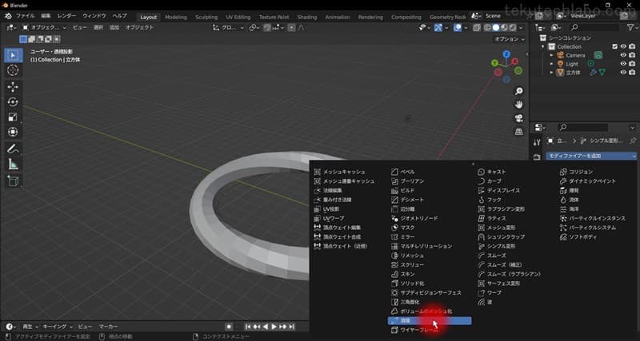Screen dimensions: 640x341
Task: Click the outliner search field
Action: pyautogui.click(x=594, y=27)
